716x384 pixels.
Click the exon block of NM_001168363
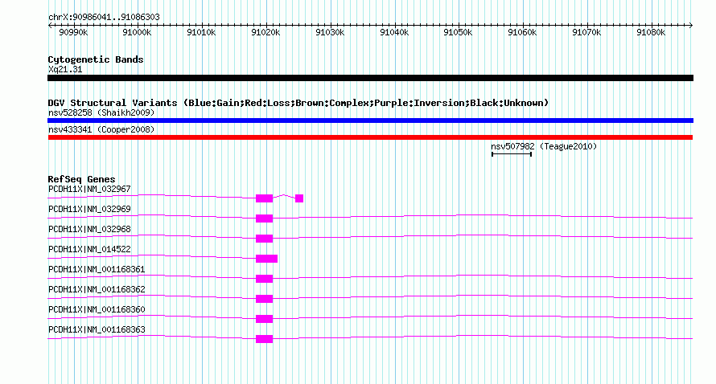point(265,339)
